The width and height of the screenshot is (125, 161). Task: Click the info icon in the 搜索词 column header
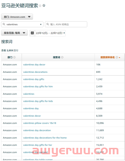pos(62,57)
